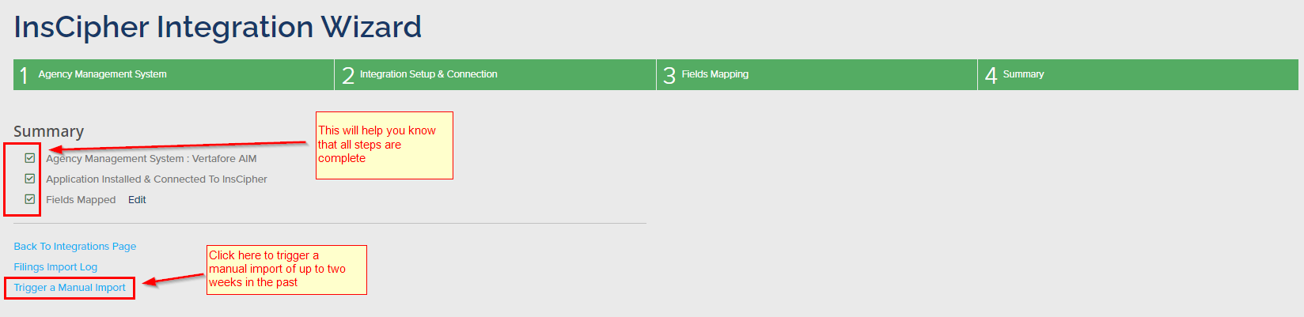Uncheck the Fields Mapped checkbox
This screenshot has height=317, width=1304.
[30, 199]
